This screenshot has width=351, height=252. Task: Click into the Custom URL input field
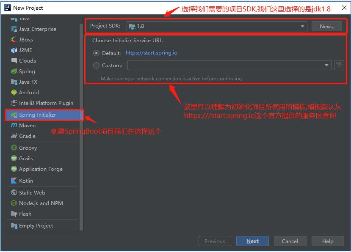(x=225, y=65)
